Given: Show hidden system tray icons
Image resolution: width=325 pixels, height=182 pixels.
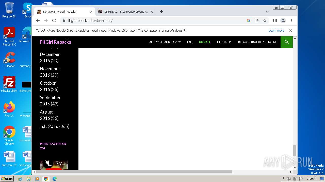Looking at the screenshot, I should 283,178.
